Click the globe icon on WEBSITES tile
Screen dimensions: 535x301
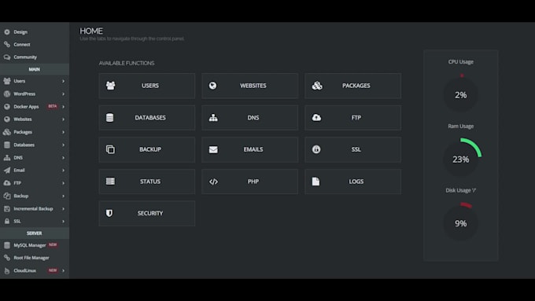click(x=213, y=86)
